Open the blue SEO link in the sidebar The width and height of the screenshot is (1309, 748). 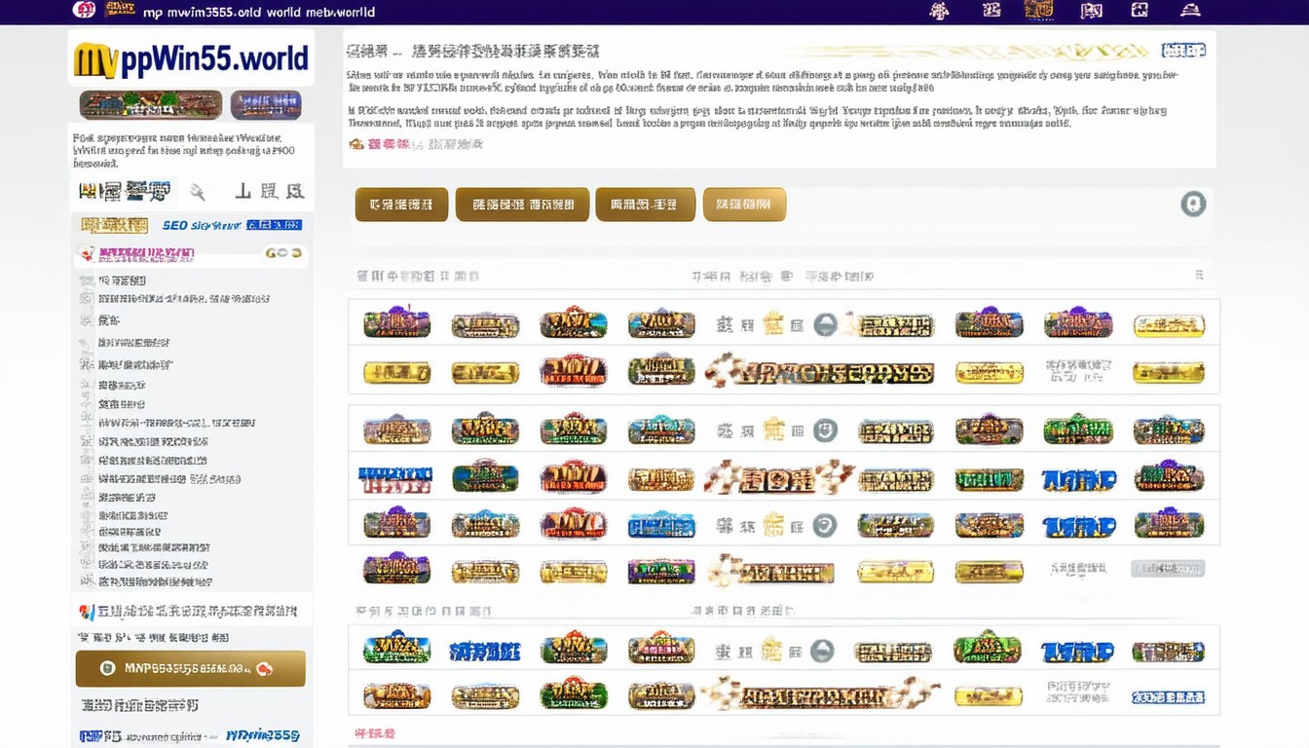click(201, 225)
